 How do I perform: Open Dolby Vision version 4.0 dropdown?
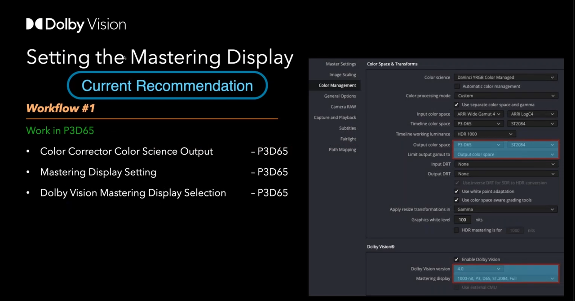pos(478,269)
